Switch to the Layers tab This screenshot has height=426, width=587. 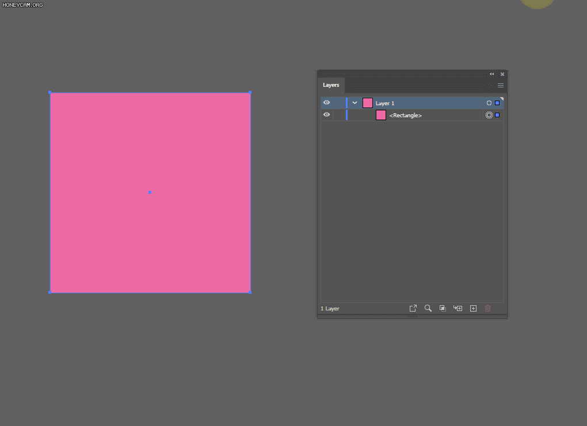tap(331, 85)
